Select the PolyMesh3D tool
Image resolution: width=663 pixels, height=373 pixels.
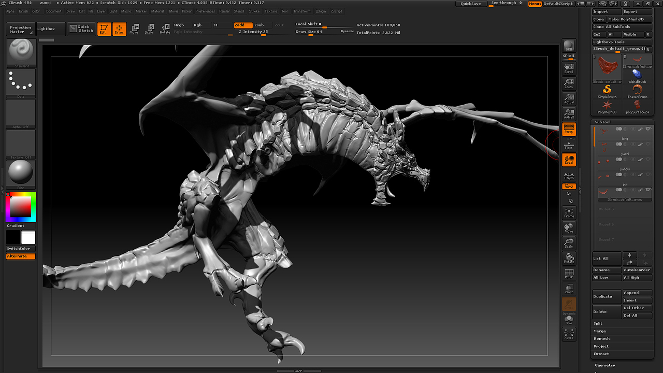pos(607,106)
